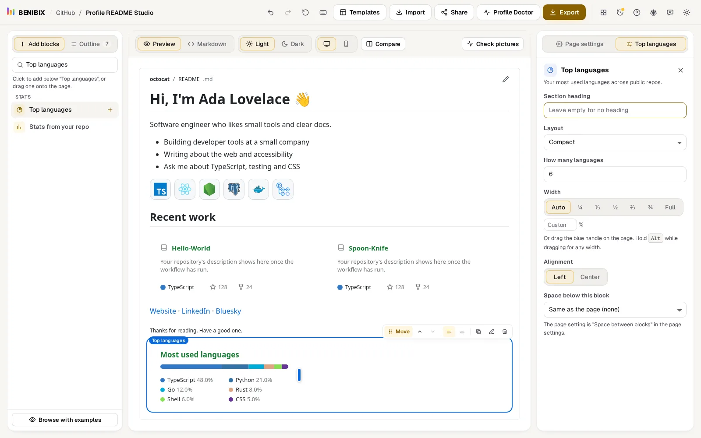The image size is (701, 438).
Task: Close the Top languages settings panel
Action: point(680,70)
